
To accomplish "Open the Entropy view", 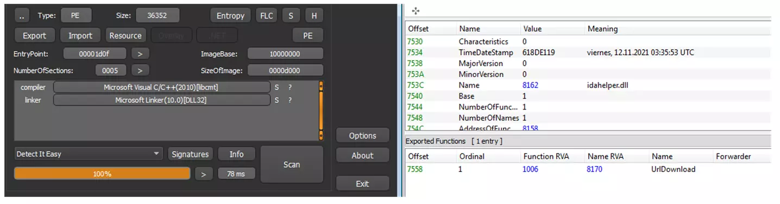I will [x=230, y=16].
